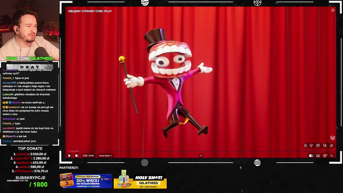Dislike the video with the thumbs-down icon
Image resolution: width=343 pixels, height=193 pixels.
311,146
